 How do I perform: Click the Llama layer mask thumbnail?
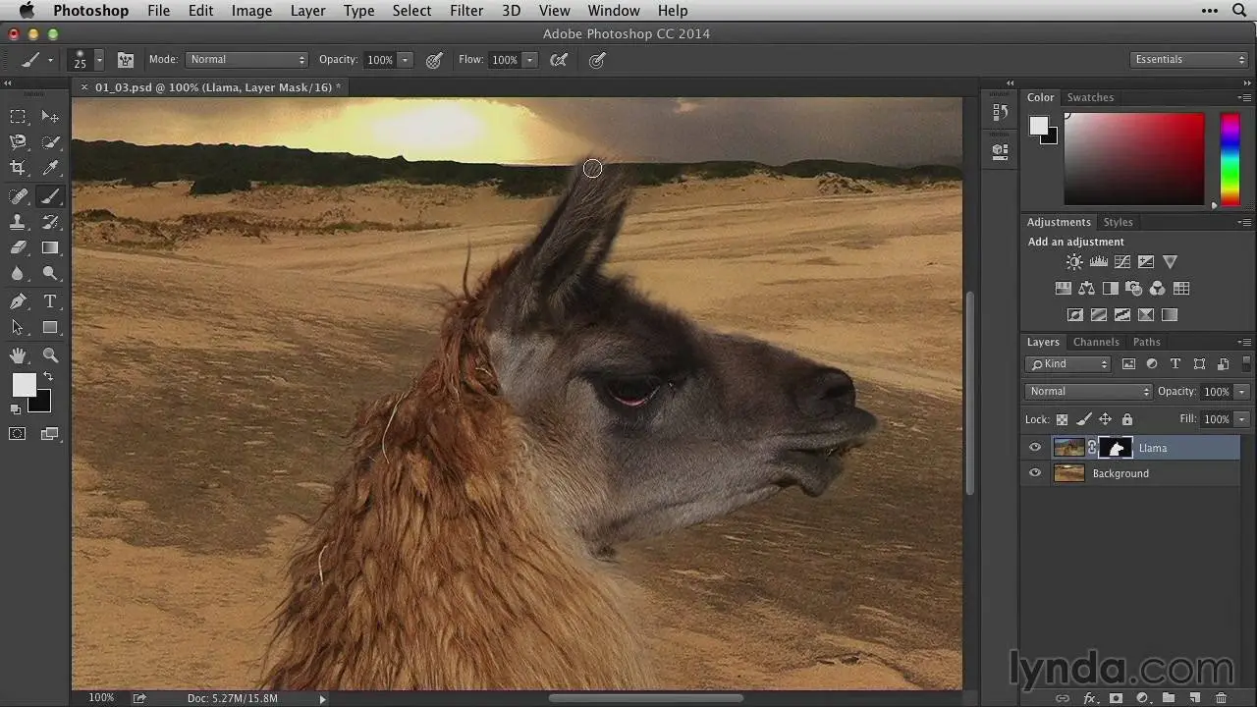[1116, 448]
